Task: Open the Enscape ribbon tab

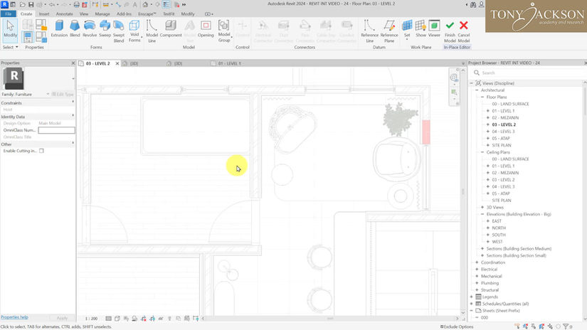Action: (x=147, y=14)
